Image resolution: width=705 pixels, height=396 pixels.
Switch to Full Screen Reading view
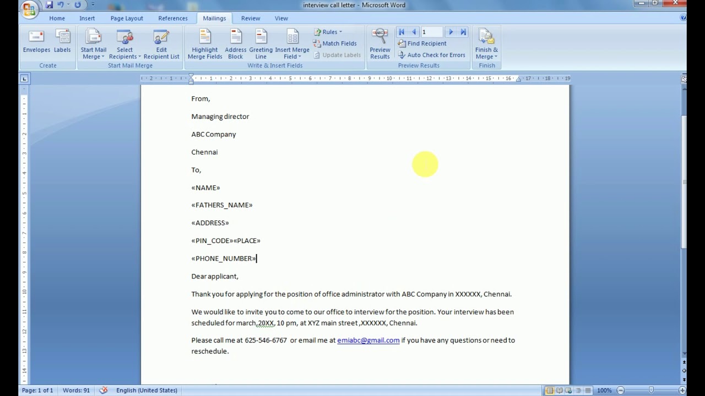[559, 391]
